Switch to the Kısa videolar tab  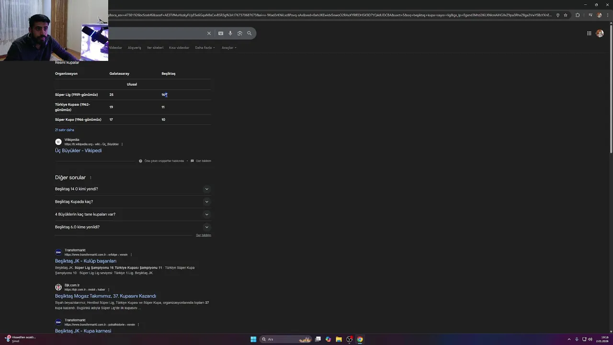pos(179,47)
